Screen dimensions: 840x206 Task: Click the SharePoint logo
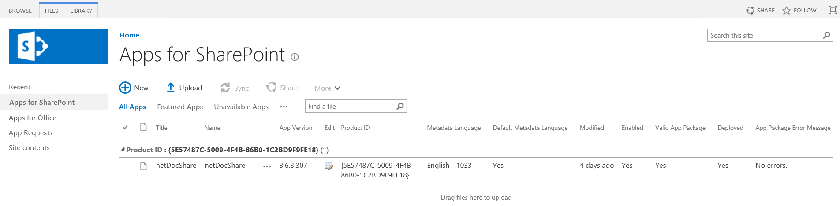click(x=58, y=46)
